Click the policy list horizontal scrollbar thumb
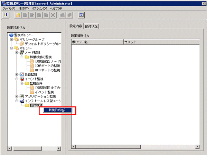The height and width of the screenshot is (155, 207). point(108,147)
